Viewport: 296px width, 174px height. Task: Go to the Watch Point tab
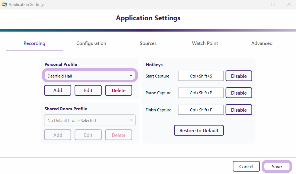(x=205, y=43)
